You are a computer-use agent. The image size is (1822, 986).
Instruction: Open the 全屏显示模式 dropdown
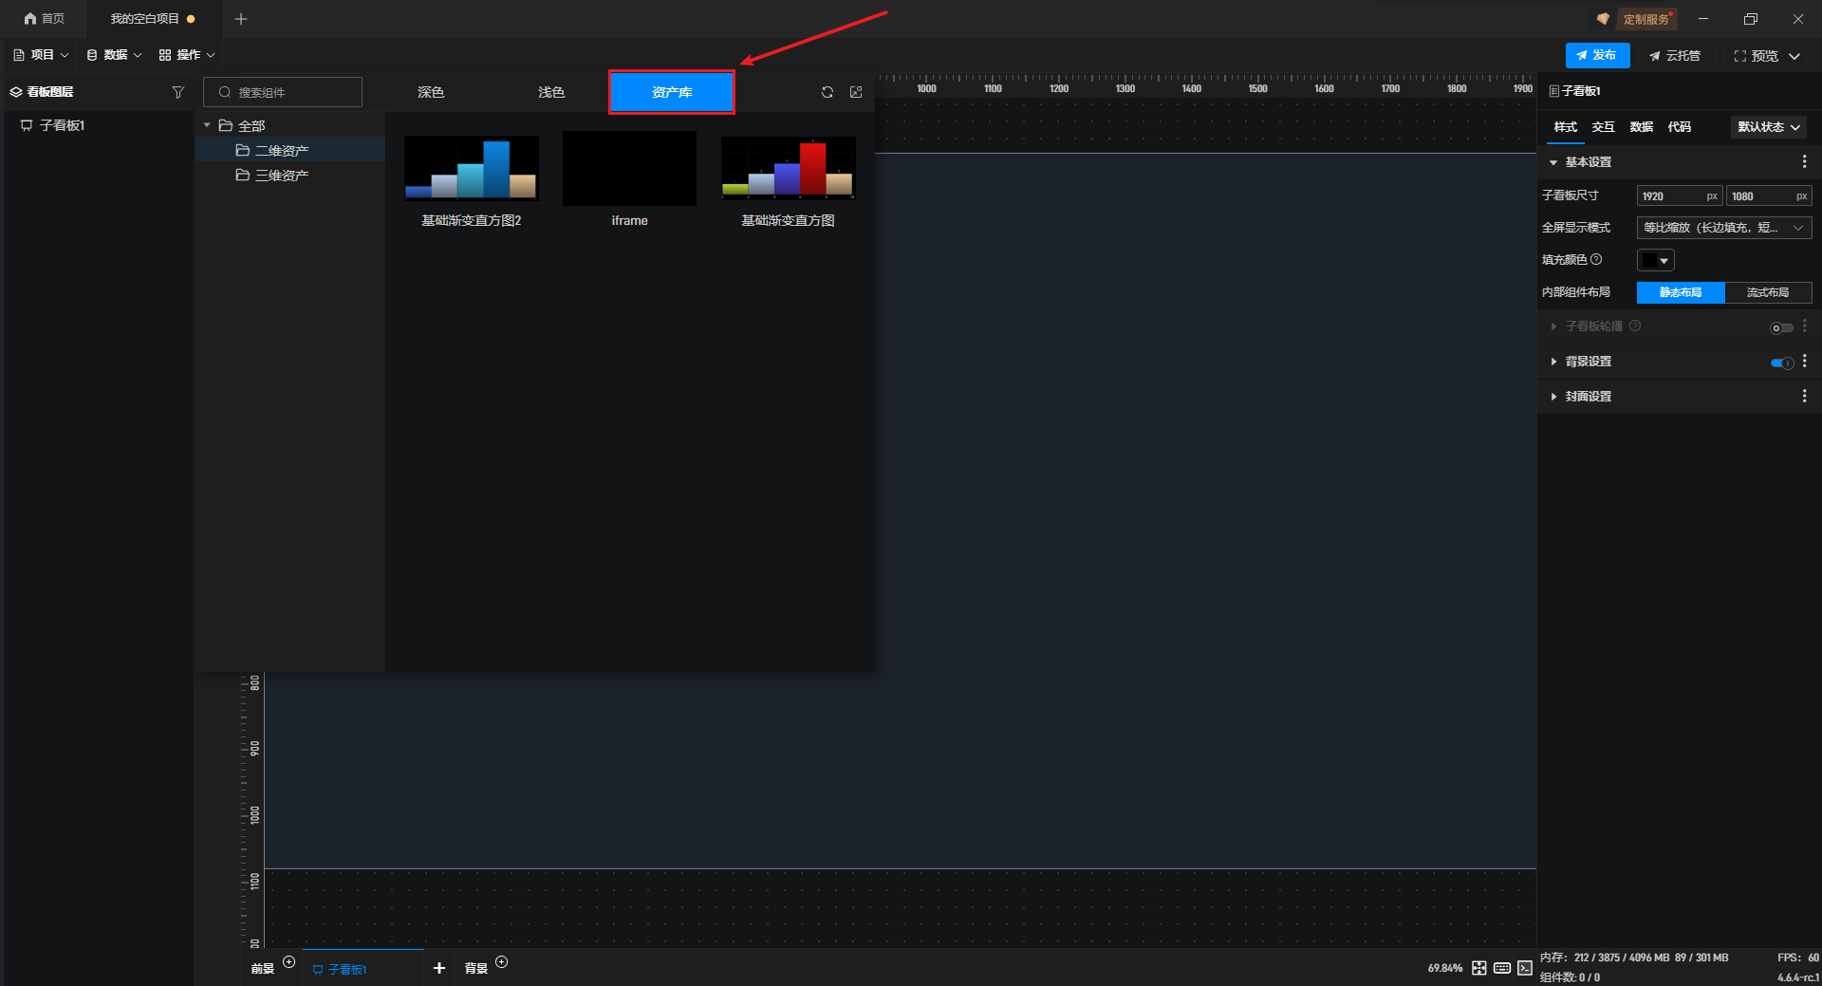click(1723, 228)
